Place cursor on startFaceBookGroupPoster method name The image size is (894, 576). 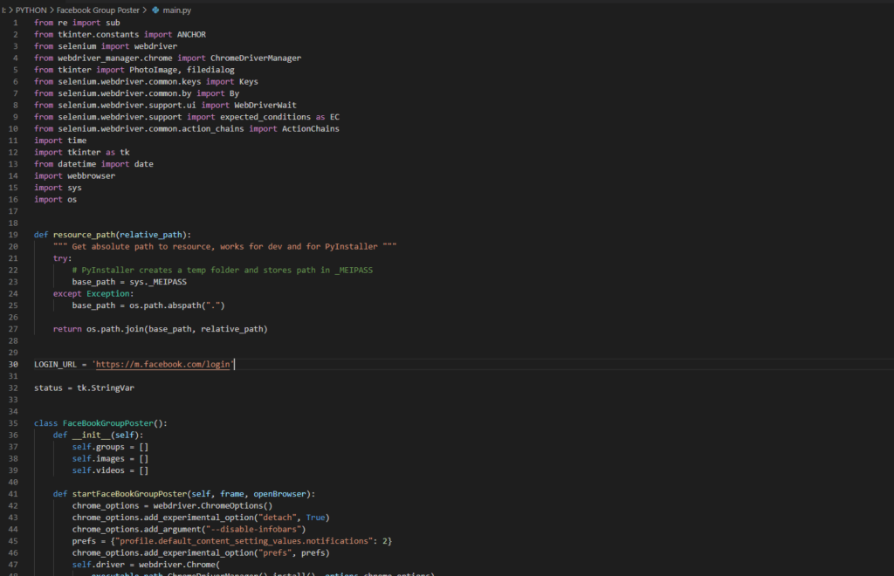[129, 494]
